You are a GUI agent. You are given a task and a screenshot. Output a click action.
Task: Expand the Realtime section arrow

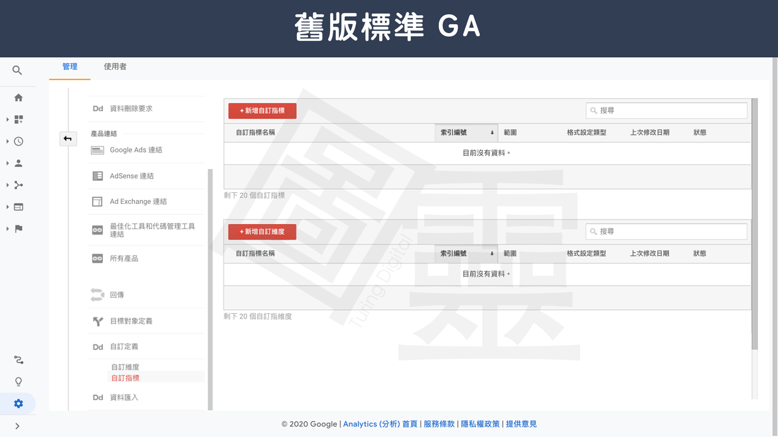point(8,141)
